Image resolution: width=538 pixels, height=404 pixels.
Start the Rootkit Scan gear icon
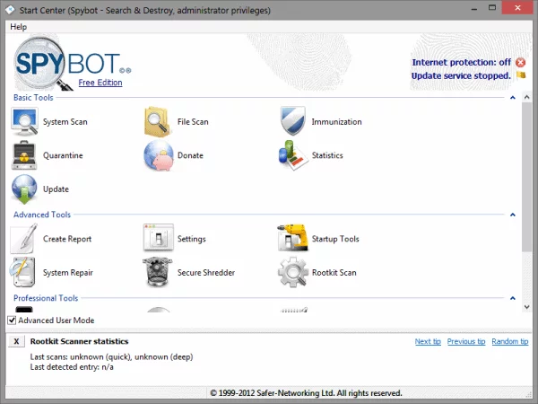pos(293,273)
